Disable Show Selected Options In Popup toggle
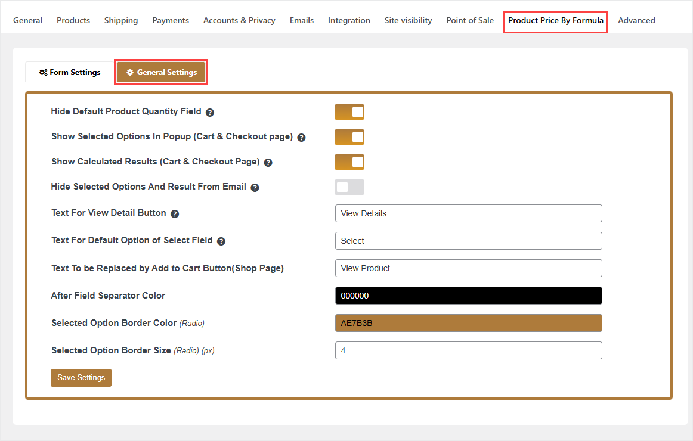This screenshot has height=441, width=693. click(349, 137)
